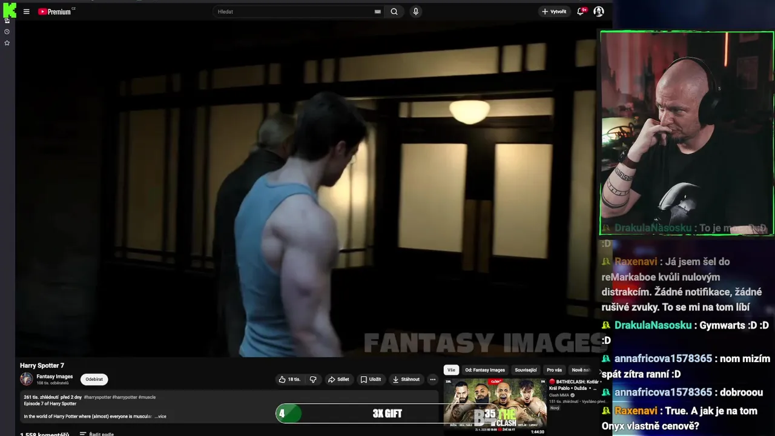Select the Od: Fantasy Images chip

(x=485, y=370)
